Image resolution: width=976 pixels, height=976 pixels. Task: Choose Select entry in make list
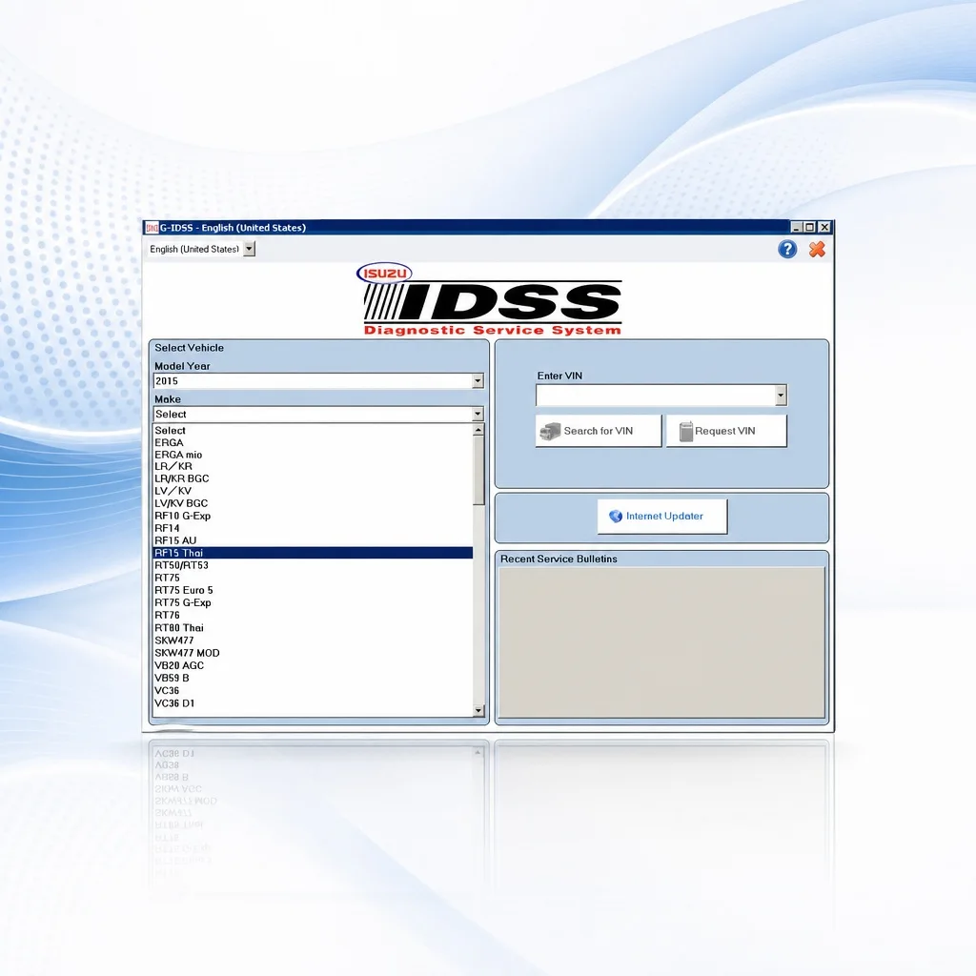tap(313, 430)
